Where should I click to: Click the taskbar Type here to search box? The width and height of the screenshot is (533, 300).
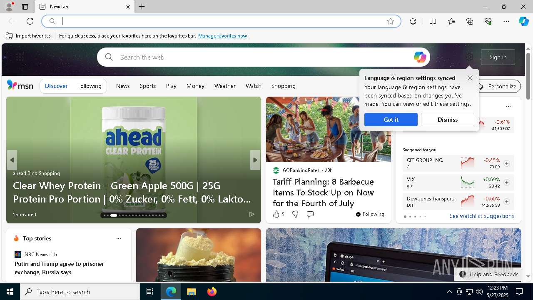tap(80, 292)
